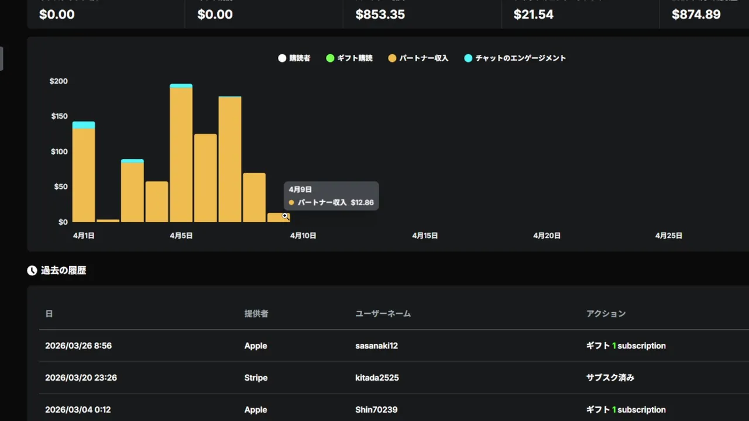Image resolution: width=749 pixels, height=421 pixels.
Task: Open the kitada2525 username entry
Action: coord(377,378)
